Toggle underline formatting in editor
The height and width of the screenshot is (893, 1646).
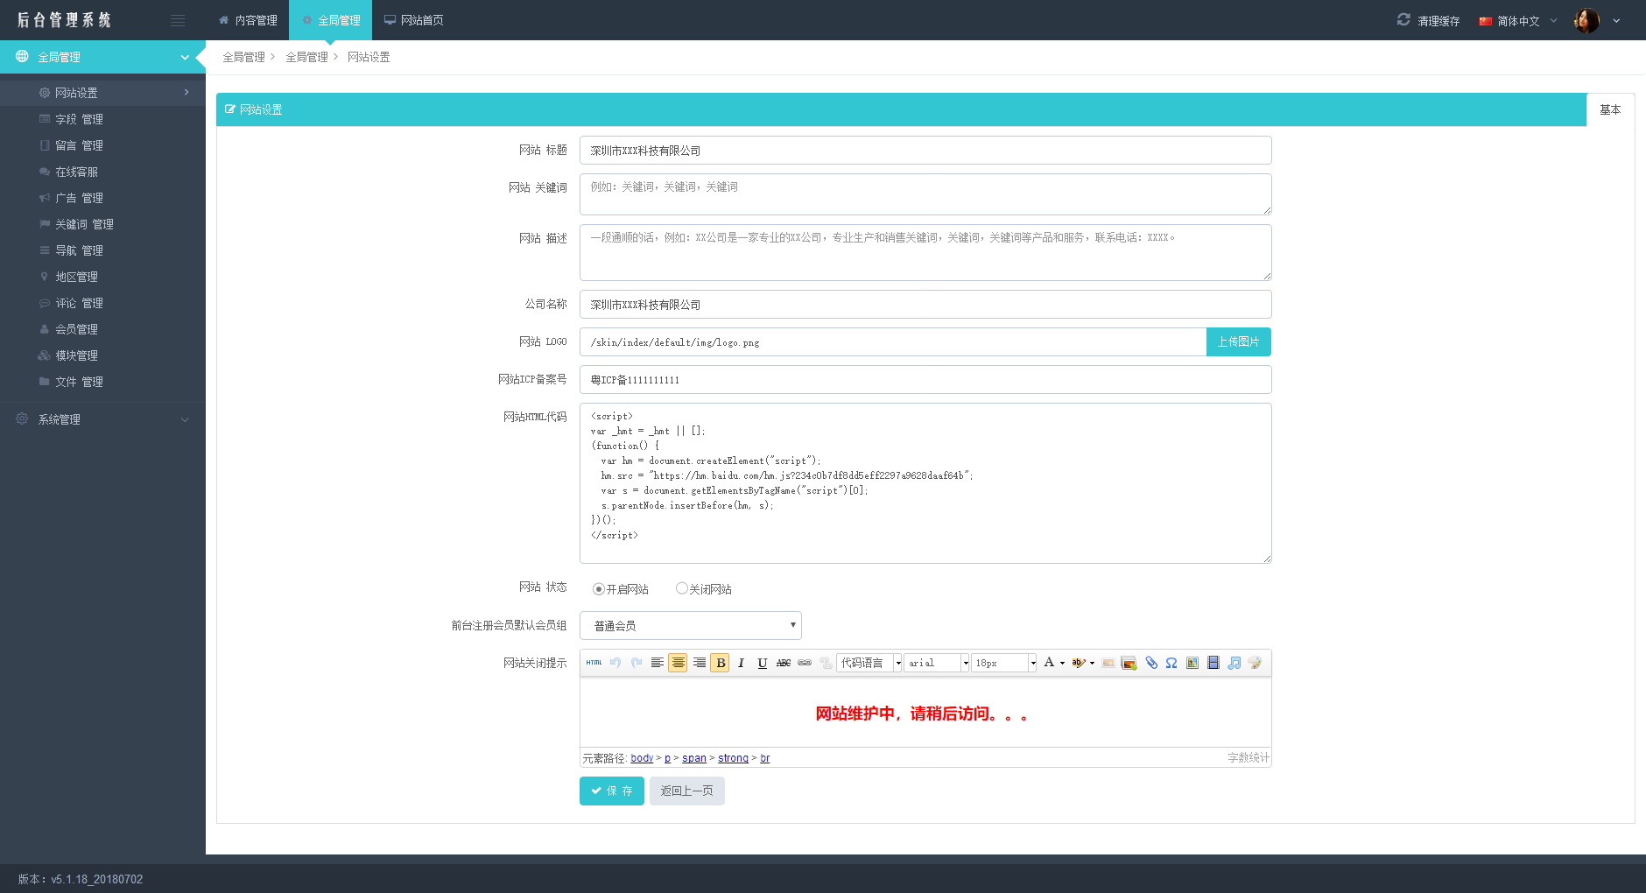coord(763,663)
